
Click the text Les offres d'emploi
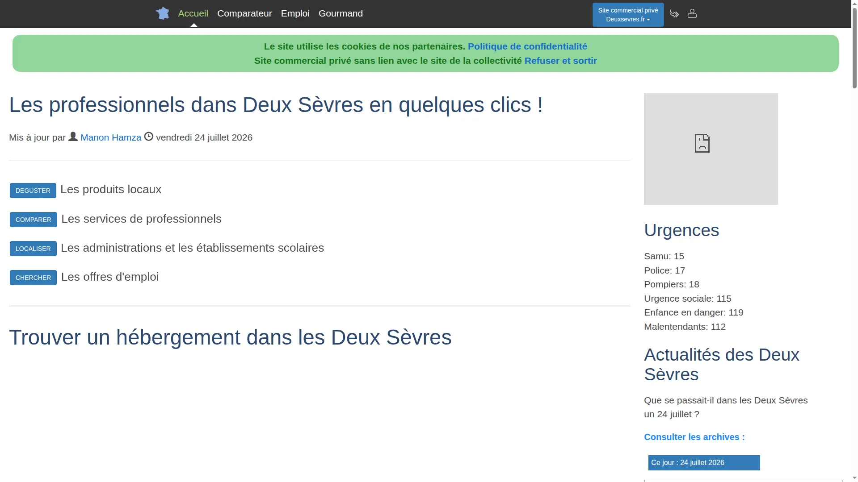[x=109, y=277]
